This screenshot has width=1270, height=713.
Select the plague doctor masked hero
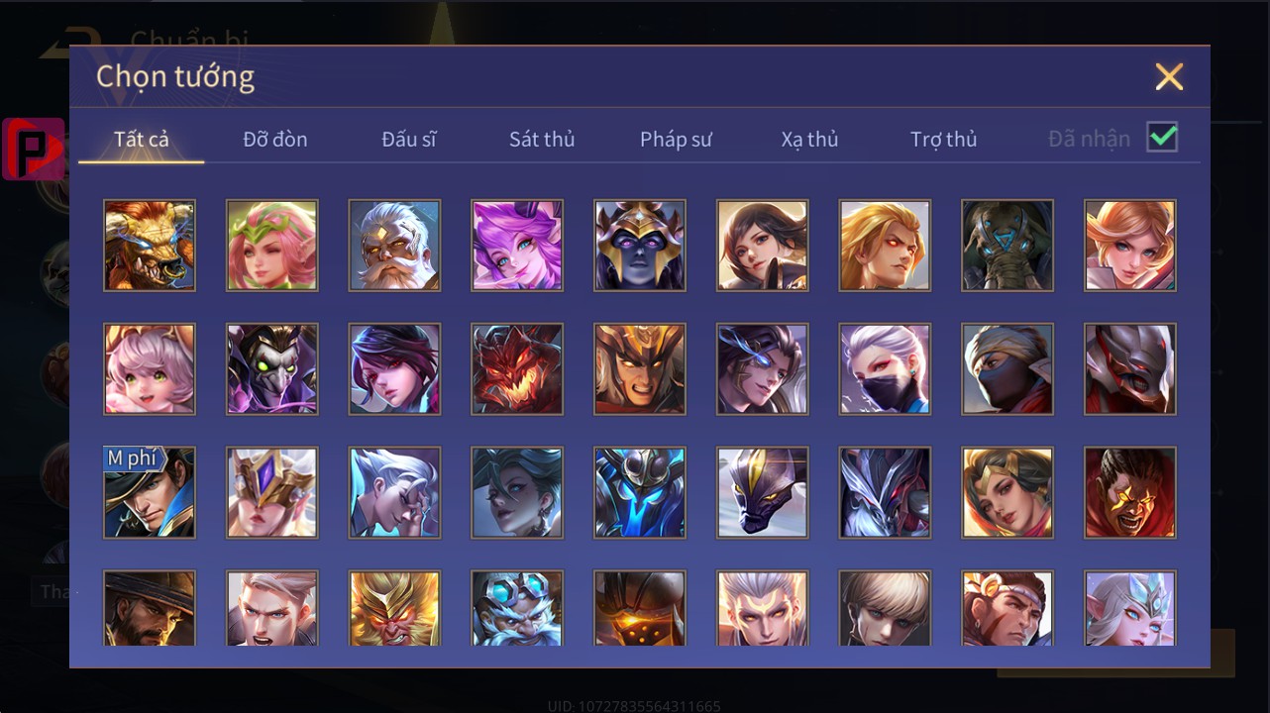click(272, 369)
